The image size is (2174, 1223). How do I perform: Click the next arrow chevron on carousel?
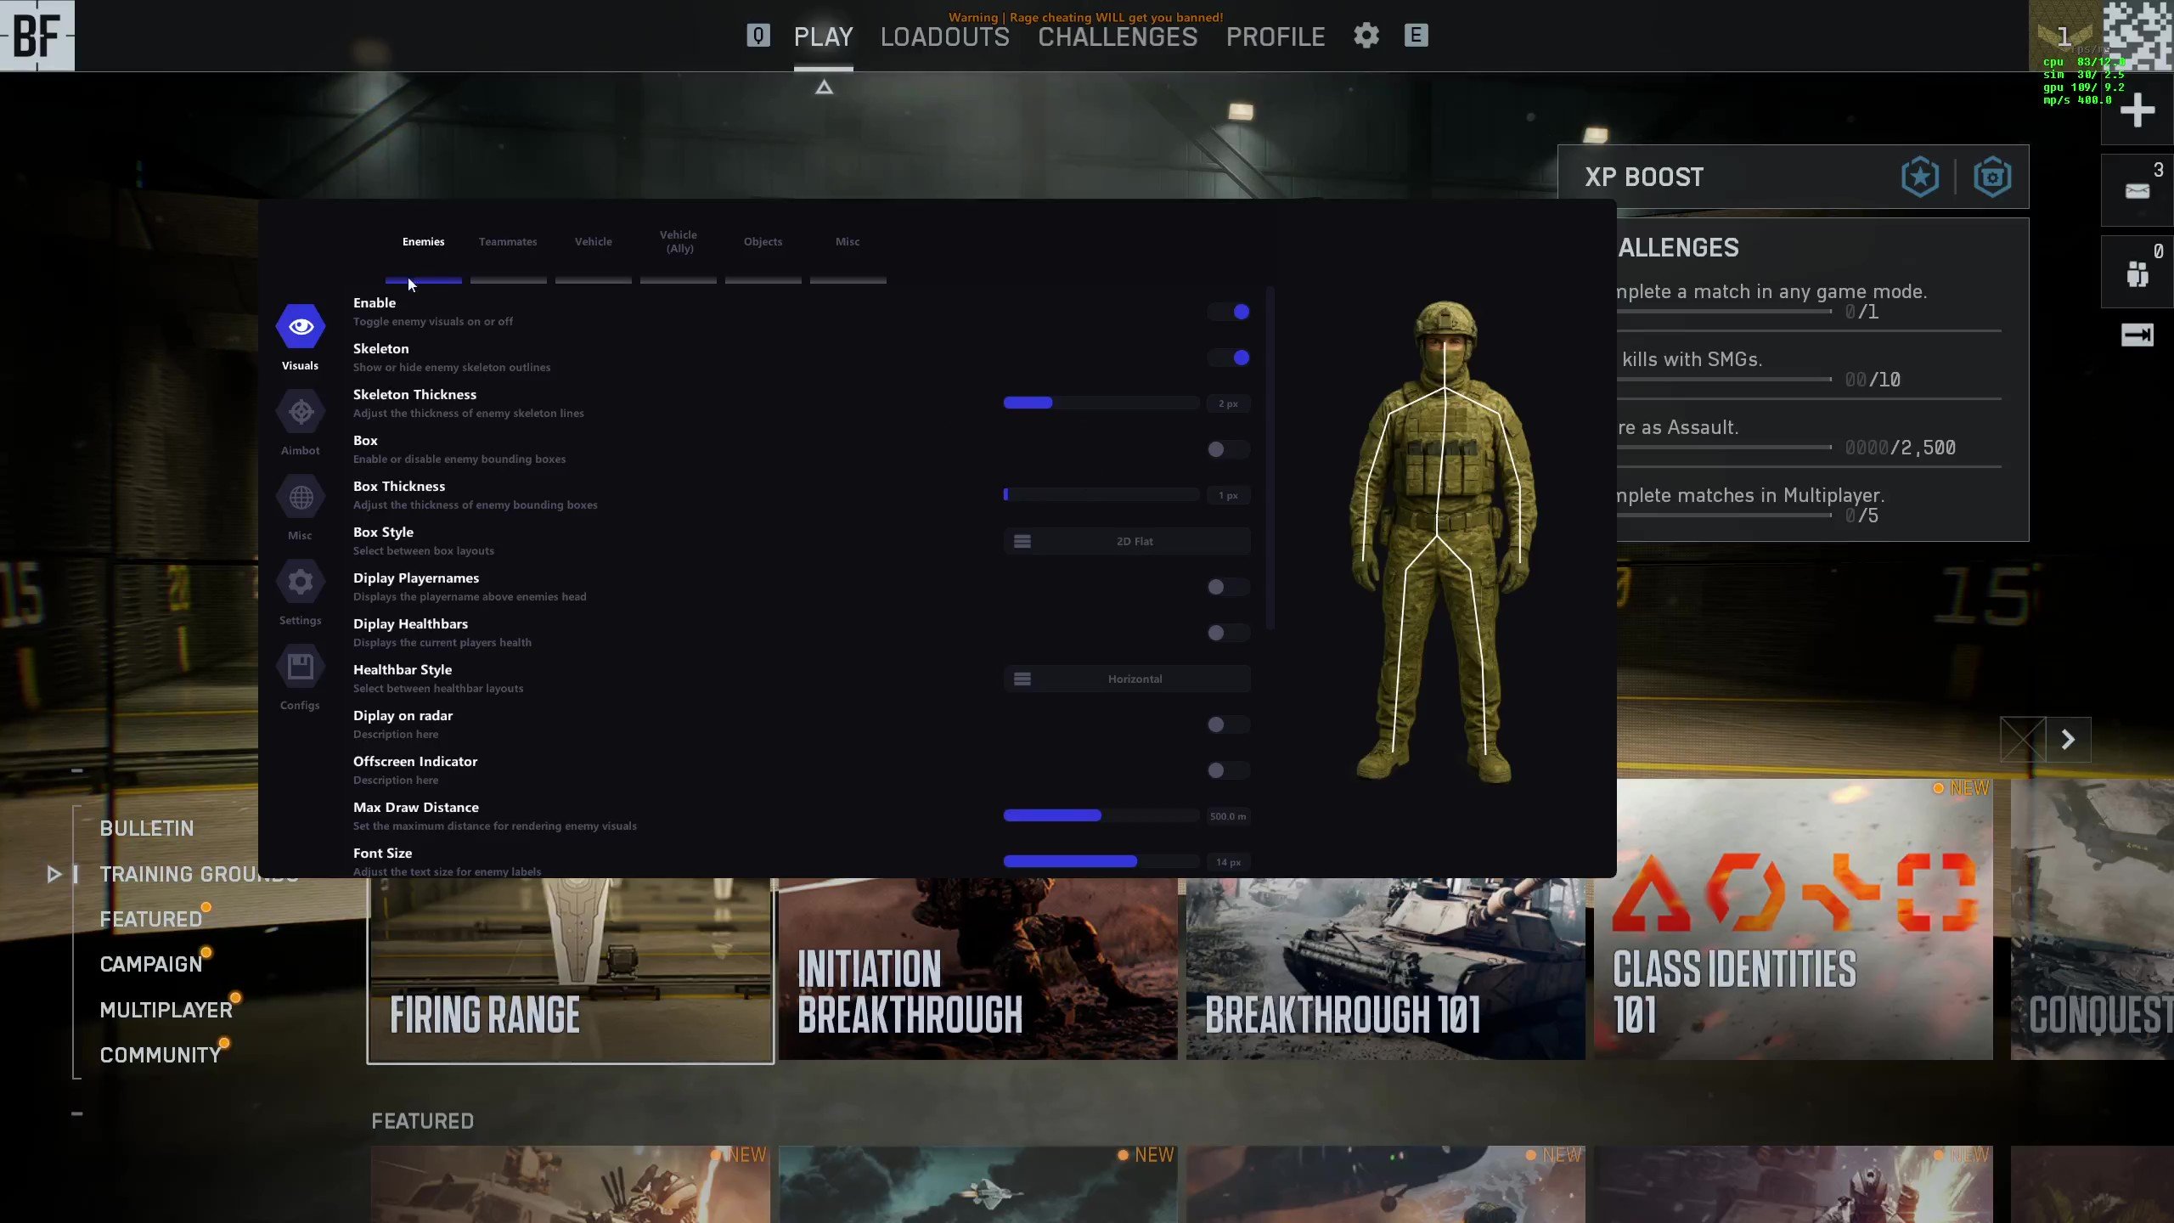(2068, 740)
